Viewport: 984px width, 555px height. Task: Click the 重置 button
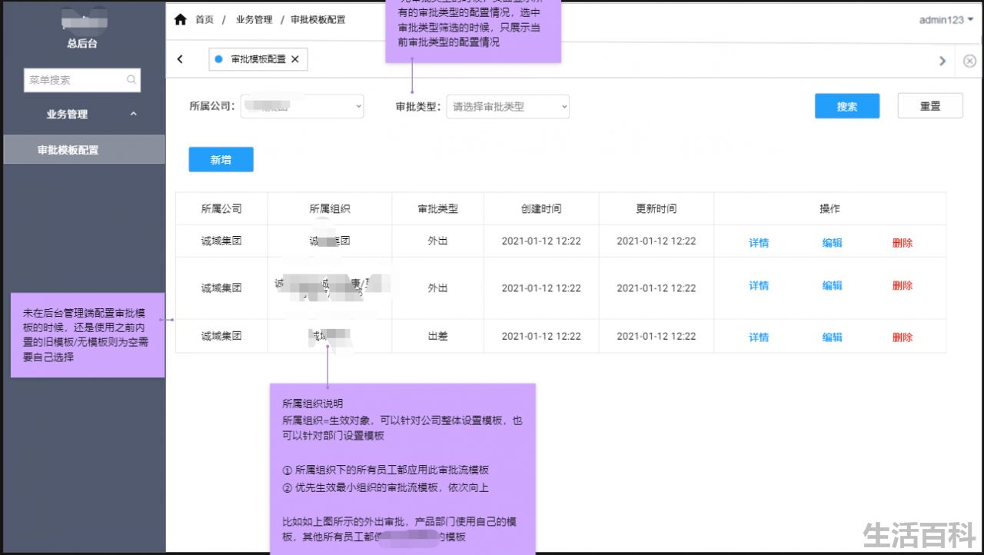930,106
